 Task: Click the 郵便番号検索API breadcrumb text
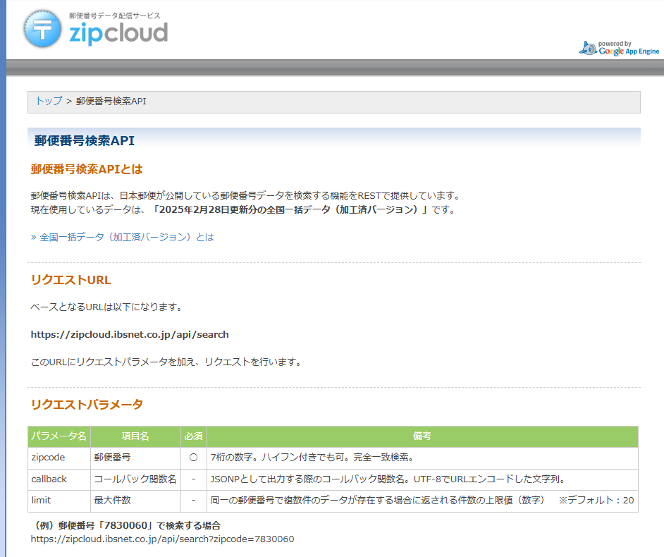coord(111,102)
